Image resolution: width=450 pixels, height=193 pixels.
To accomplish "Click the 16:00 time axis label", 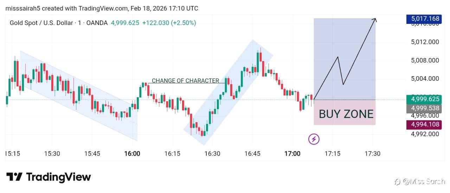I will (x=132, y=154).
